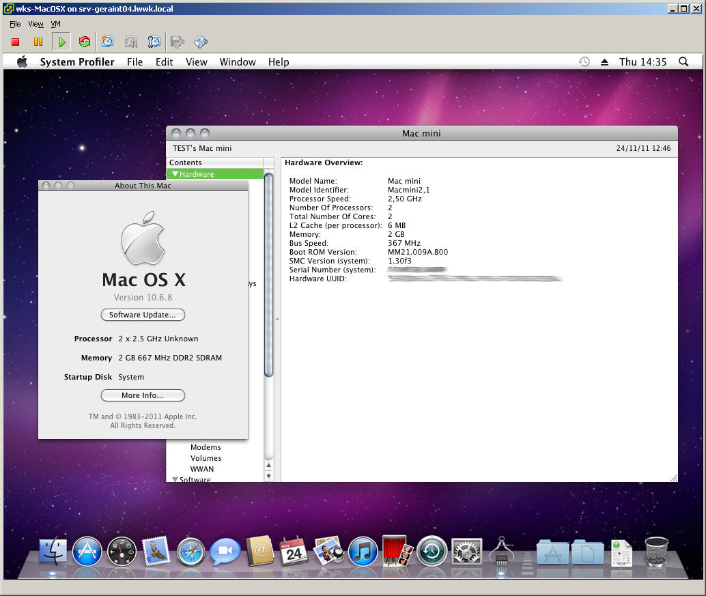Pause the virtual machine with the Suspend button
This screenshot has height=596, width=706.
tap(38, 42)
